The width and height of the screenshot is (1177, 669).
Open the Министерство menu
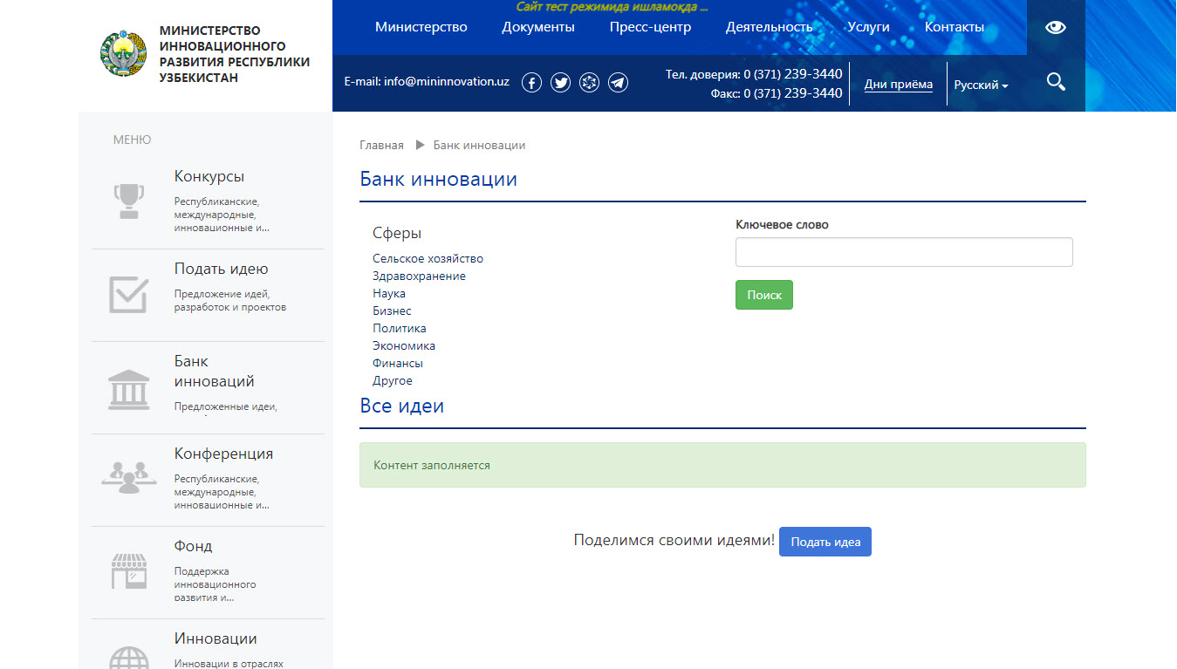(421, 27)
